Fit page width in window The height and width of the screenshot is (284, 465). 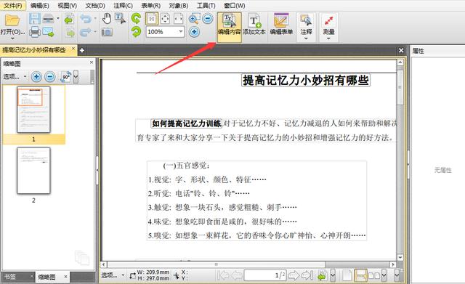click(178, 19)
